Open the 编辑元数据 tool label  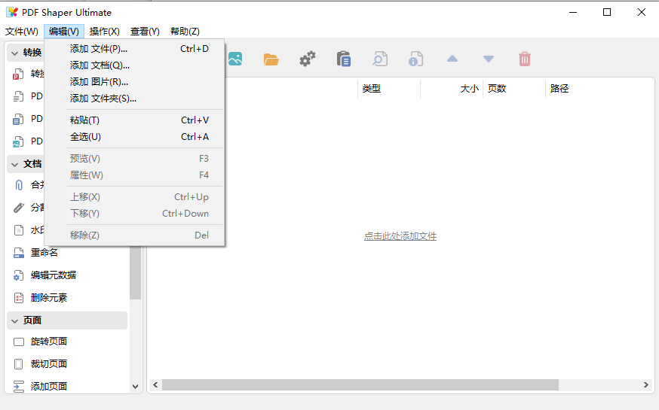point(54,275)
